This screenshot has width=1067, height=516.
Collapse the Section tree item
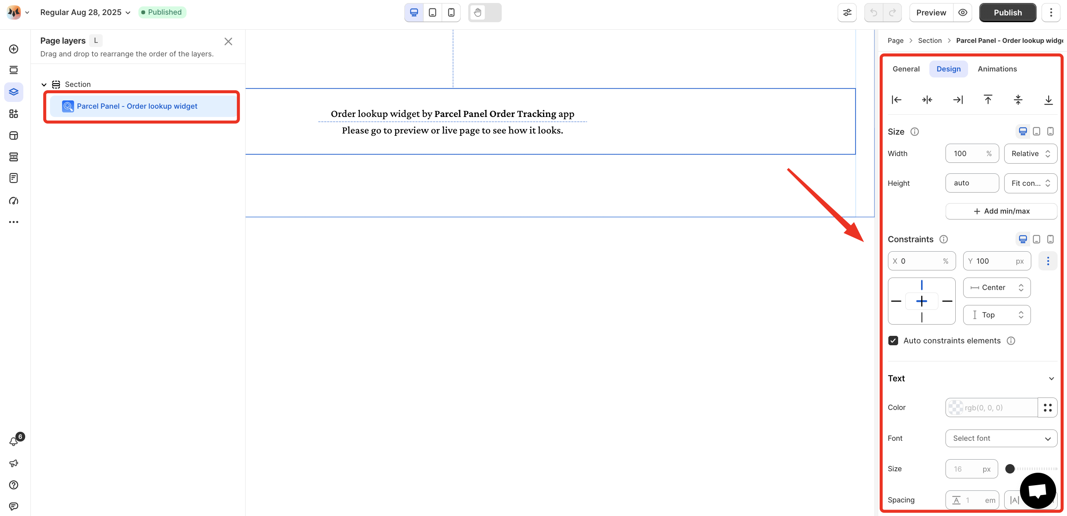pyautogui.click(x=44, y=85)
